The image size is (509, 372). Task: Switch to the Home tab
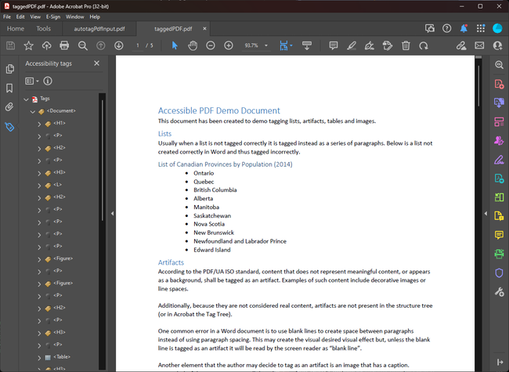(x=16, y=28)
